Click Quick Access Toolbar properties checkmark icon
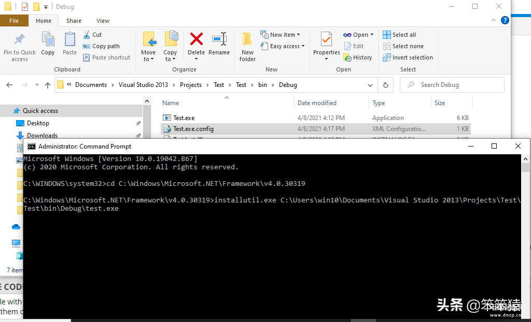 click(24, 6)
